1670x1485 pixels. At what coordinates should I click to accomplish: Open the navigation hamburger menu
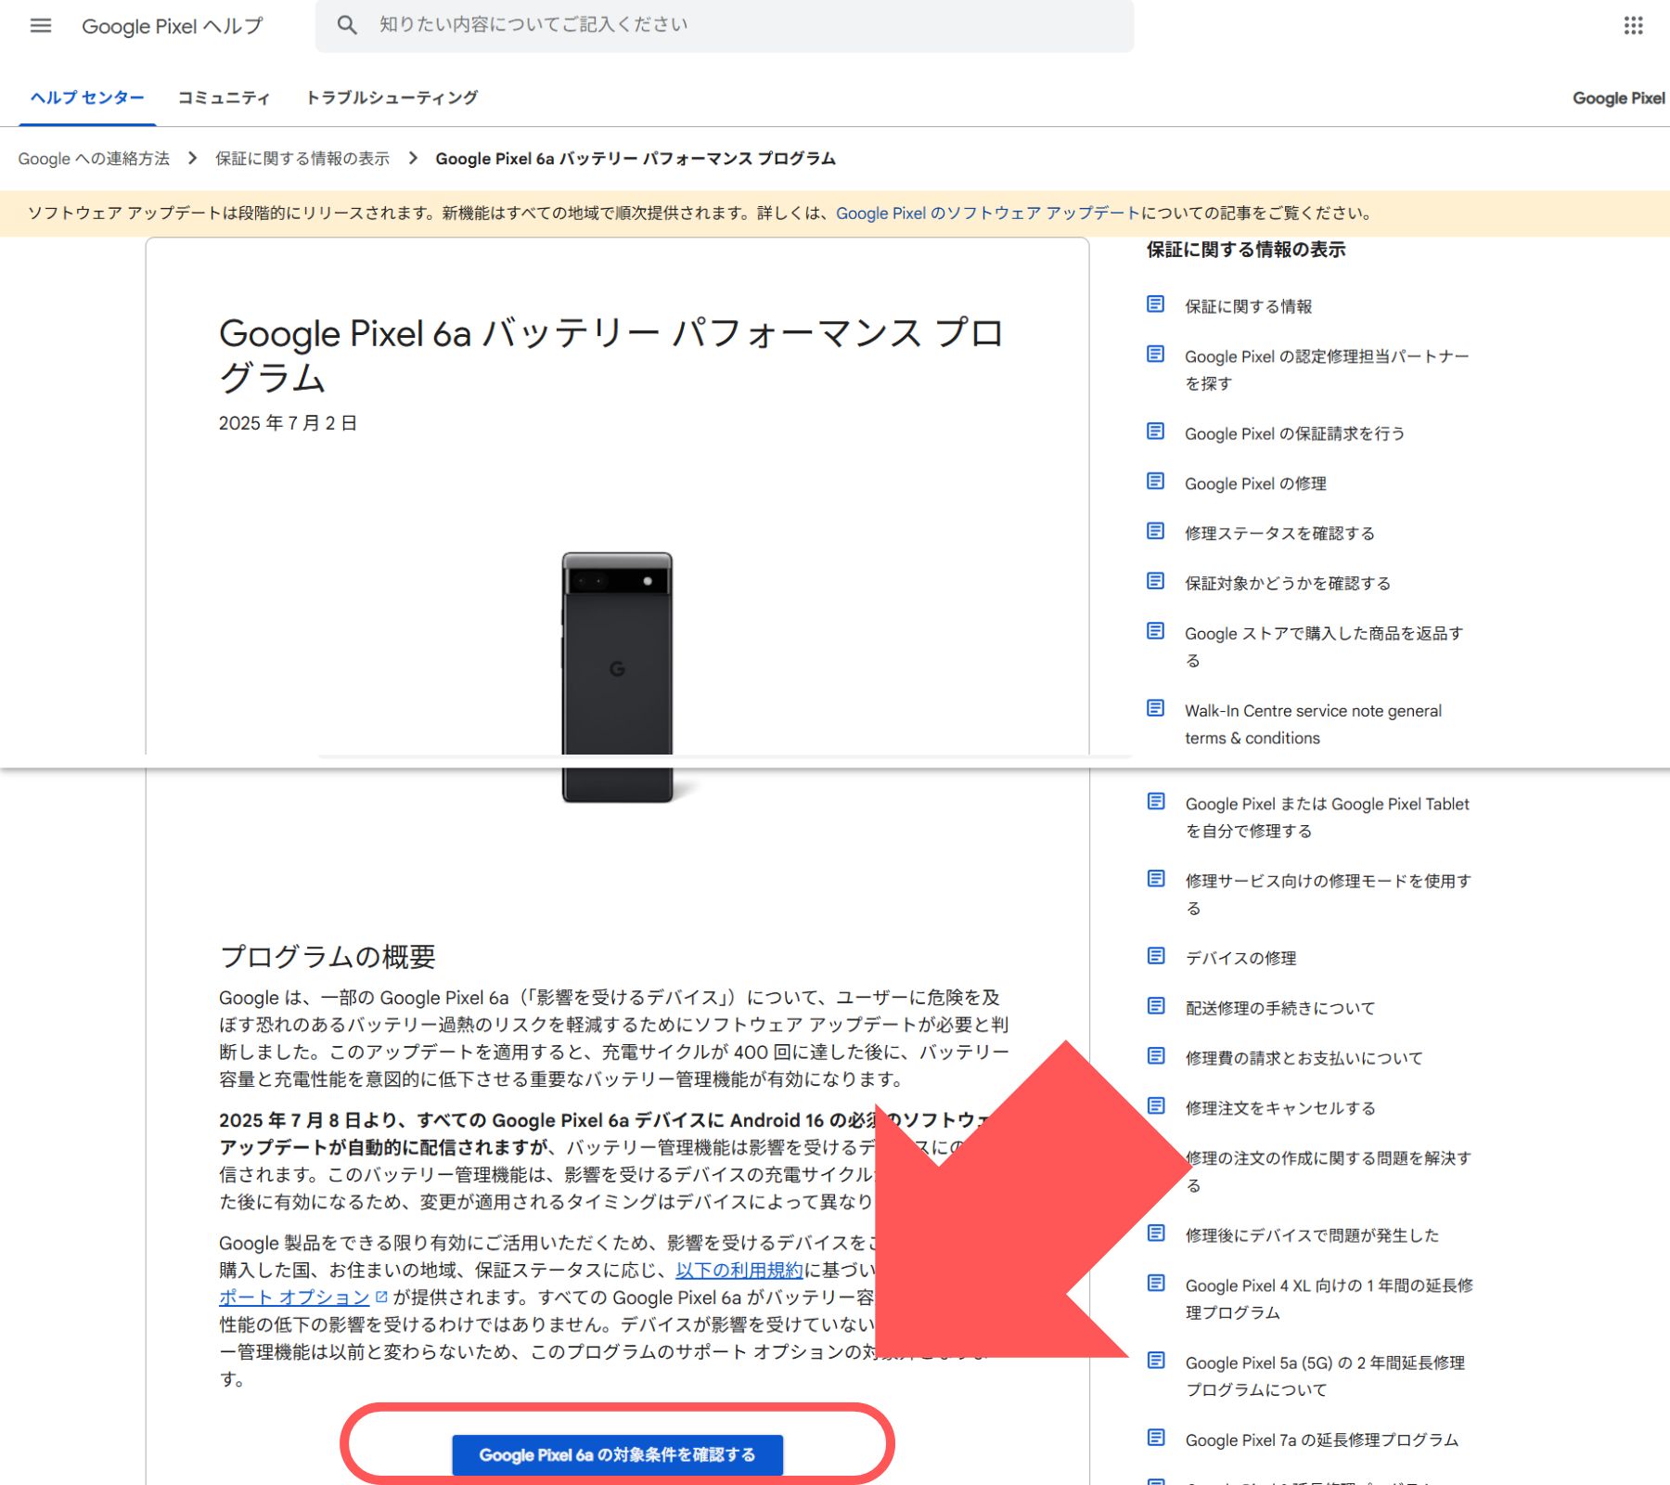(x=40, y=25)
